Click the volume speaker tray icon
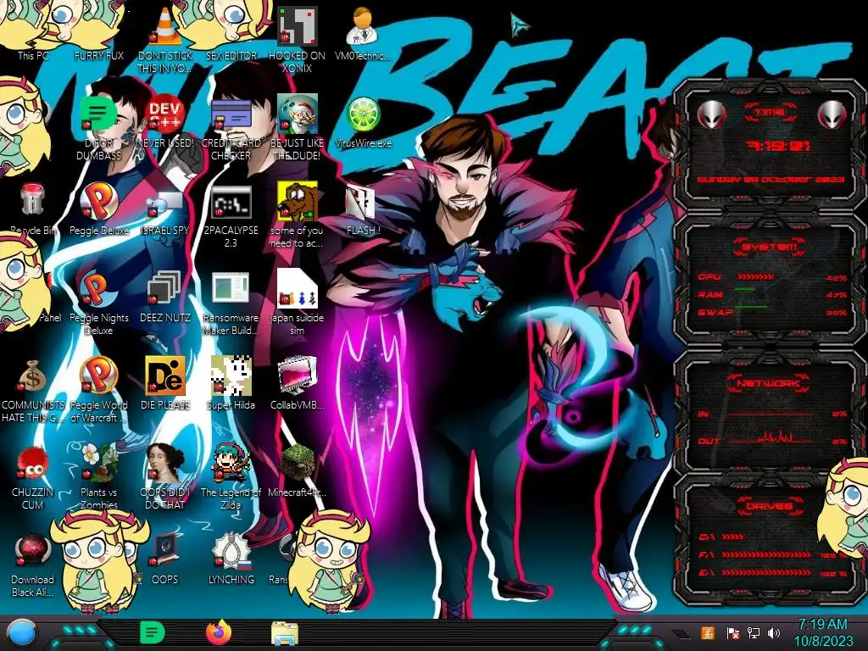868x651 pixels. [x=774, y=632]
